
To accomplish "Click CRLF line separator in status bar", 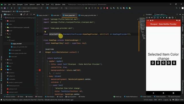I will pyautogui.click(x=155, y=100).
